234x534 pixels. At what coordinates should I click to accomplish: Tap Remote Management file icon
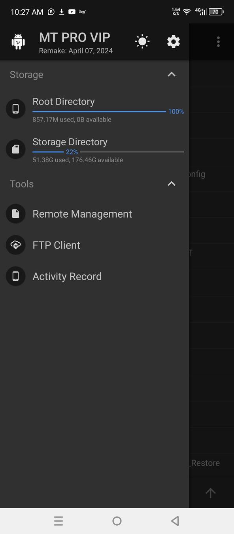click(16, 214)
